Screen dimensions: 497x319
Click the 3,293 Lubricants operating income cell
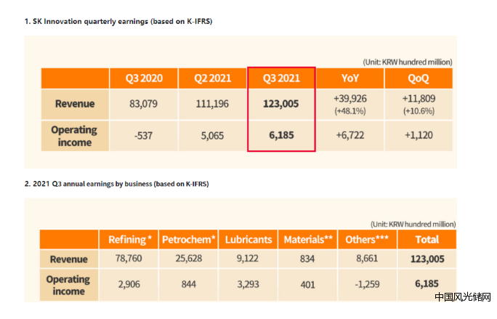point(248,284)
